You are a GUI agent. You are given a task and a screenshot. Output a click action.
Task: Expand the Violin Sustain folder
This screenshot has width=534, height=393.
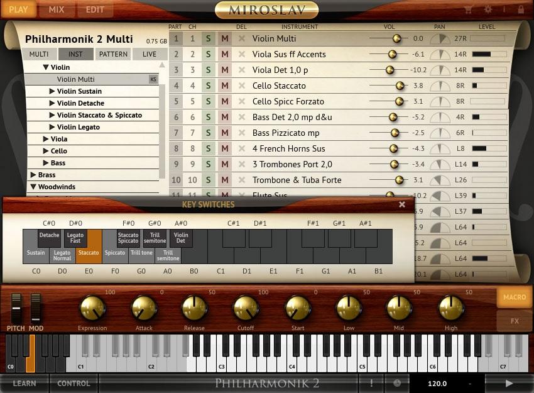(x=52, y=91)
